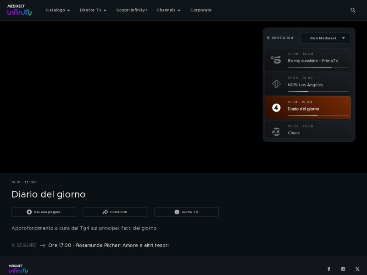Click the Diario del giorno page heading
This screenshot has width=367, height=275.
[x=49, y=194]
